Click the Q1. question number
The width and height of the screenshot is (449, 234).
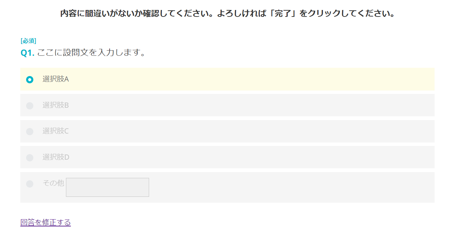[x=27, y=53]
